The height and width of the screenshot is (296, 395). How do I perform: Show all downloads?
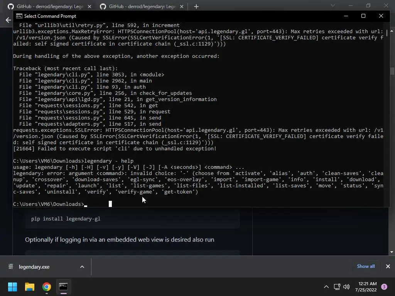[x=366, y=266]
